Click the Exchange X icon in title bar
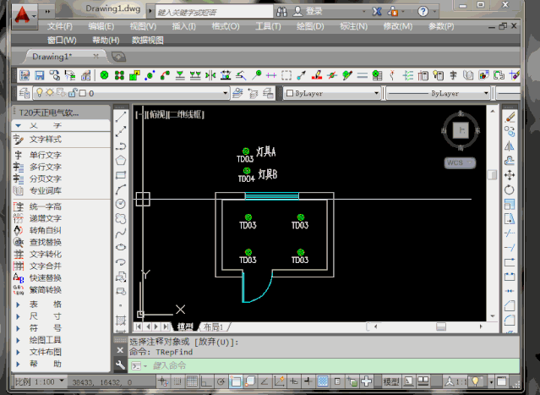Image resolution: width=540 pixels, height=395 pixels. coord(377,12)
